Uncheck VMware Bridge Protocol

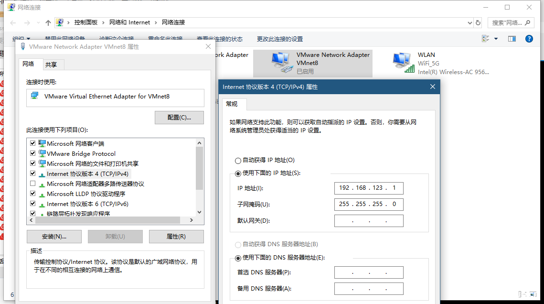point(32,153)
